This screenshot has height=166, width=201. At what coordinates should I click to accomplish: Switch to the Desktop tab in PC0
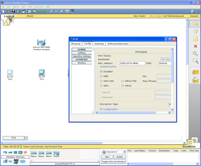point(99,44)
